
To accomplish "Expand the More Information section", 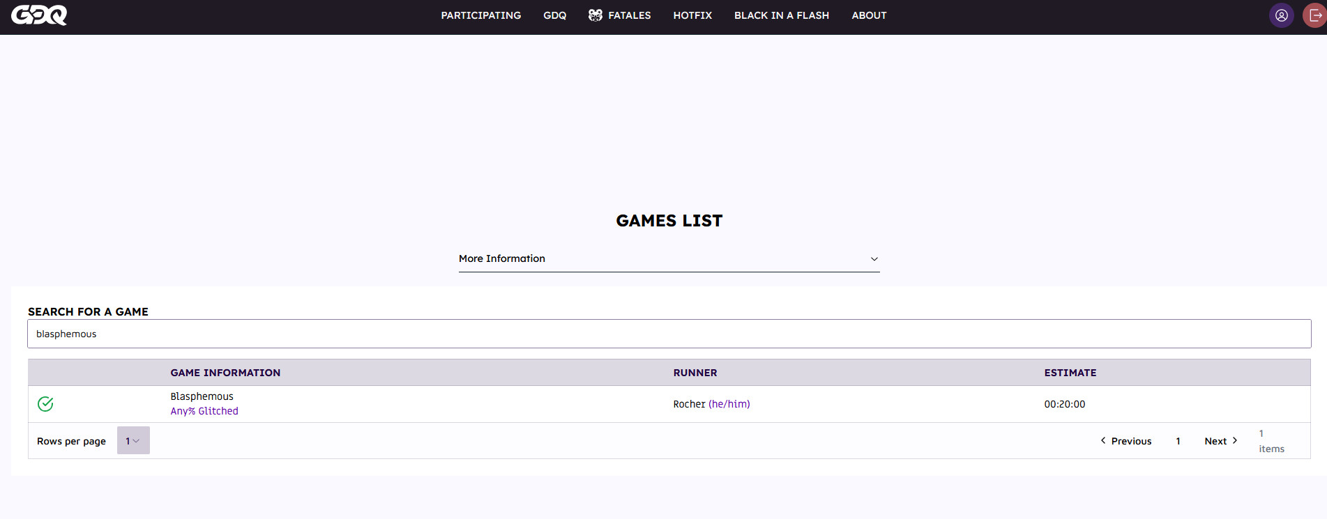I will click(x=669, y=258).
